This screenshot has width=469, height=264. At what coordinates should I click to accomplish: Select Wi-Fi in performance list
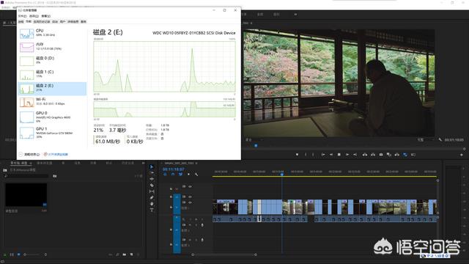coord(52,102)
